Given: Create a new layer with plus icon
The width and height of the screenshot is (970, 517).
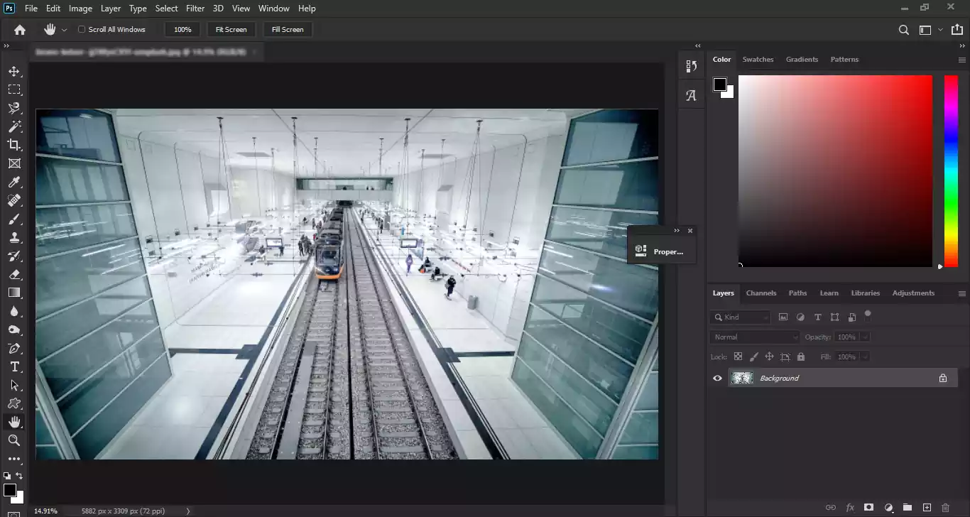Looking at the screenshot, I should 927,507.
